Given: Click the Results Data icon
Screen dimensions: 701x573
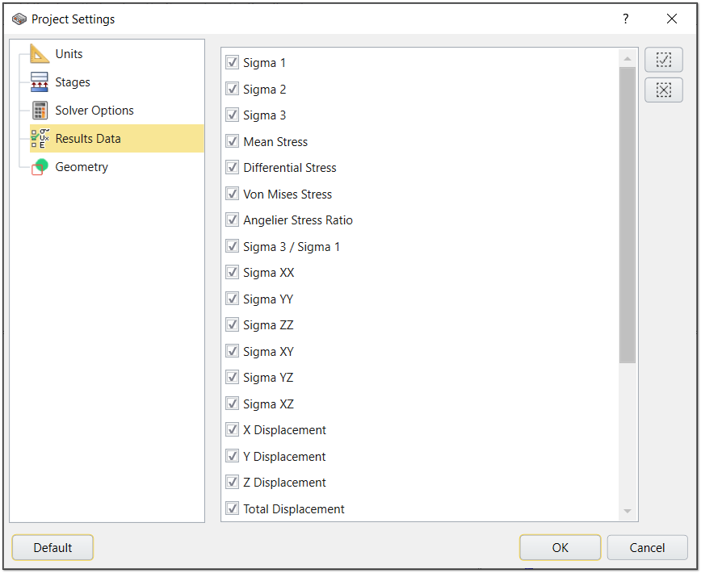Looking at the screenshot, I should tap(40, 139).
